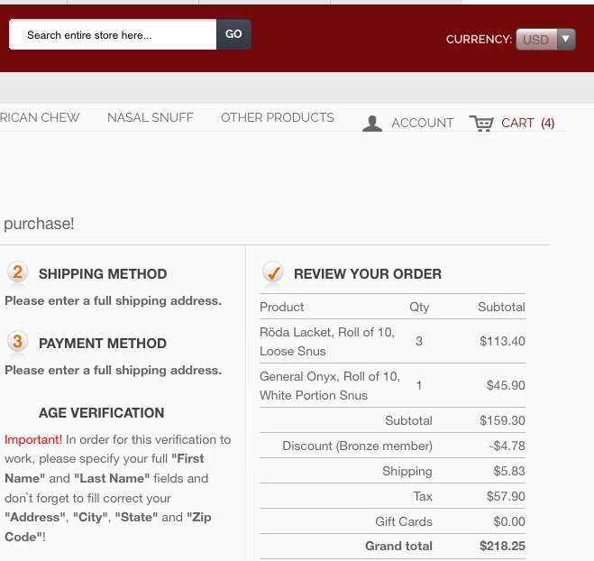Screen dimensions: 594x561
Task: Click the step 2 shipping method badge
Action: click(x=17, y=272)
